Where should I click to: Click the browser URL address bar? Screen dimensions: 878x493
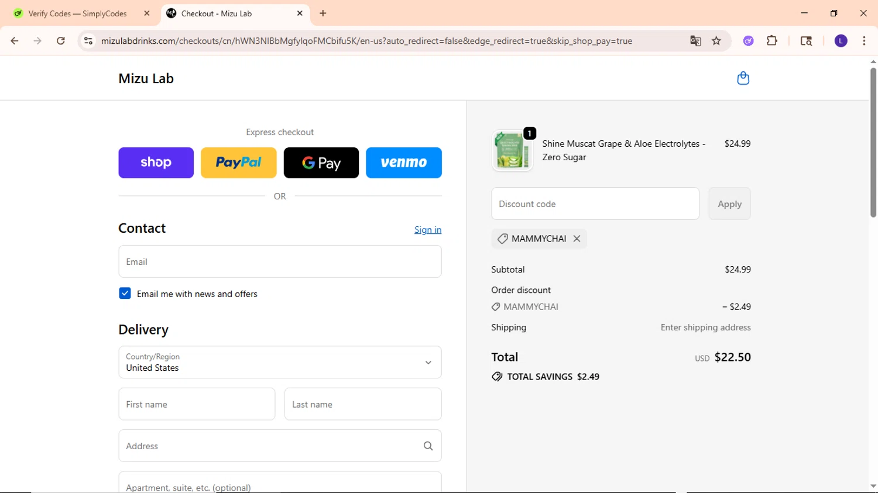(366, 41)
